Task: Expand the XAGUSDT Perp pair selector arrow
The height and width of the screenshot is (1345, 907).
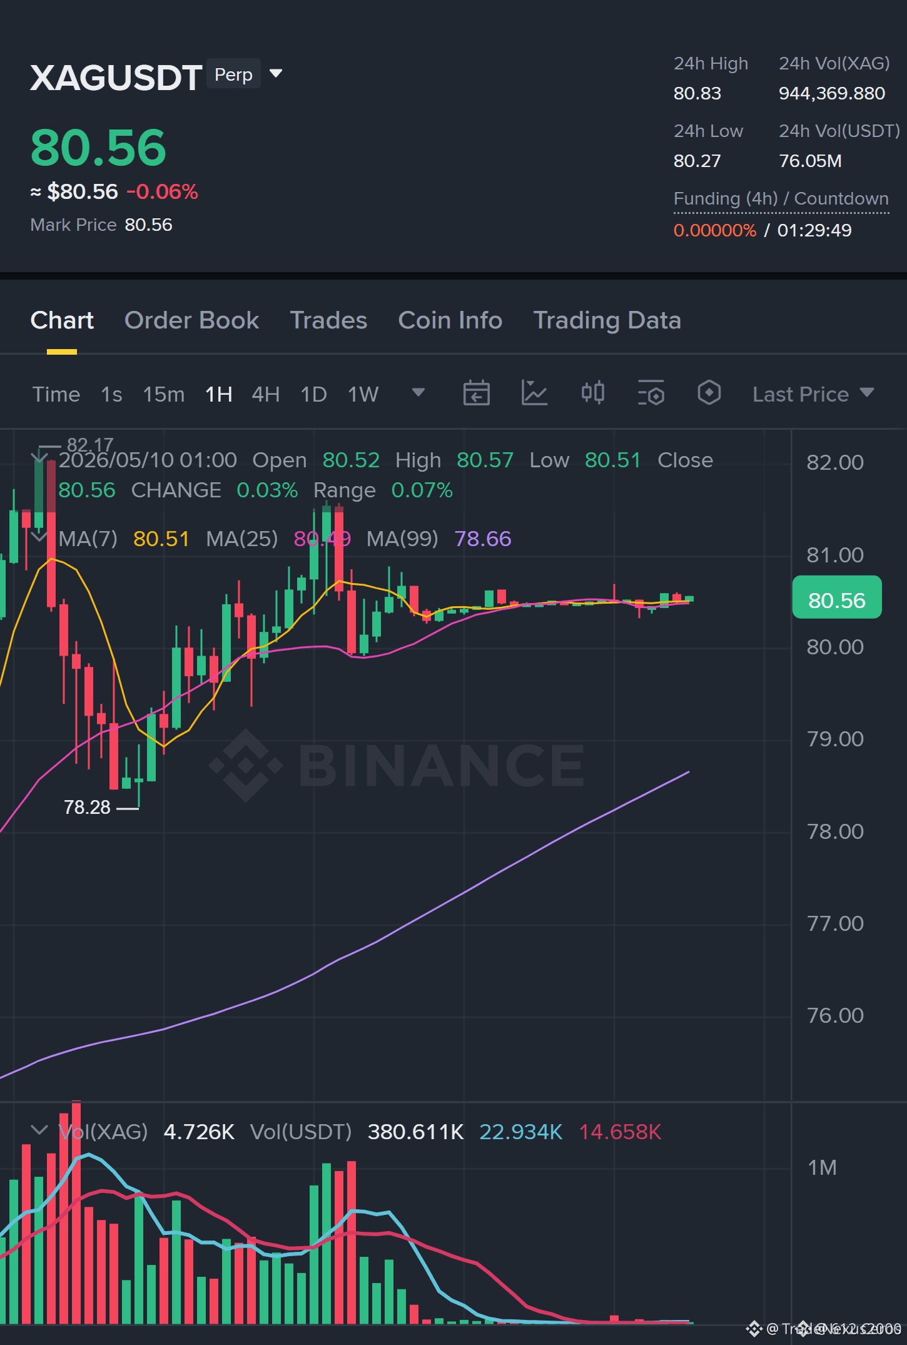Action: point(276,74)
